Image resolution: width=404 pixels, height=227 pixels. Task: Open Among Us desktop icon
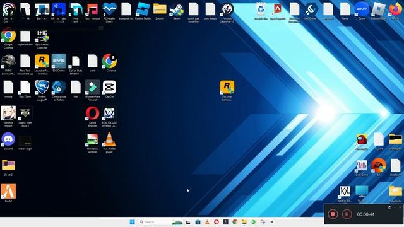(362, 139)
